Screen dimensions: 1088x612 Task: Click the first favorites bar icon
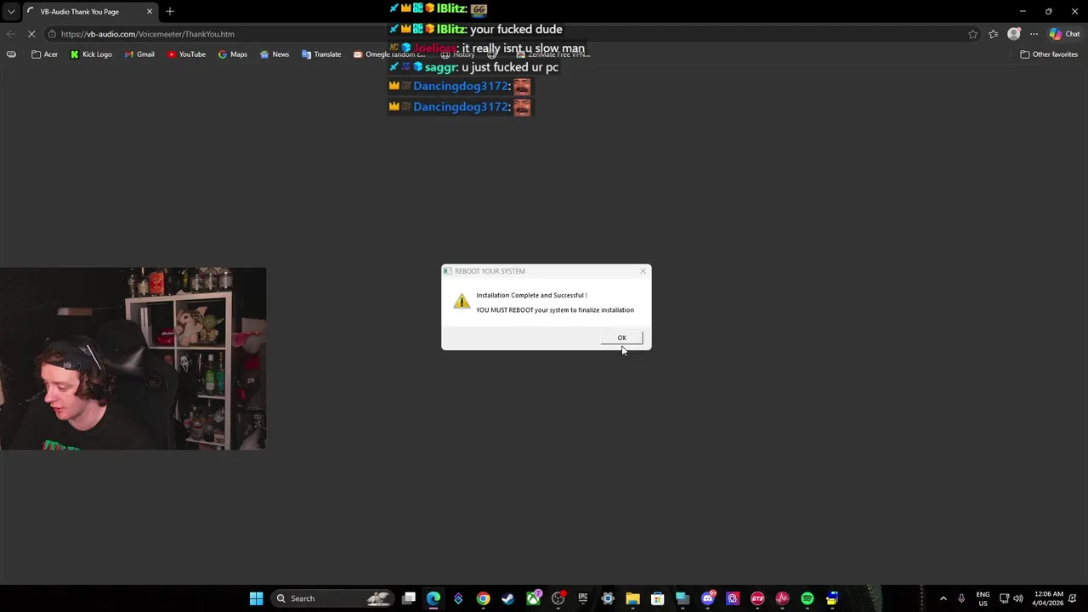click(x=11, y=54)
